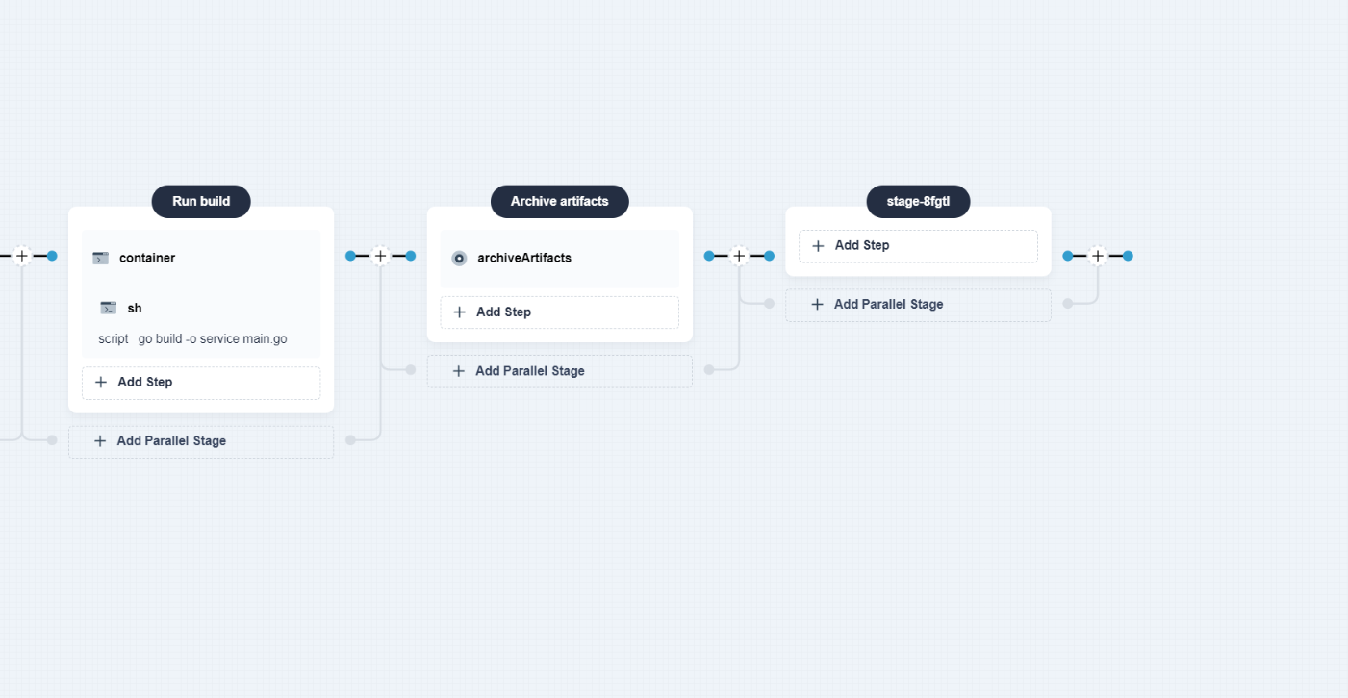Screen dimensions: 1348x698
Task: Click plus icon of Add Step in stage-8fgtl
Action: [x=818, y=246]
